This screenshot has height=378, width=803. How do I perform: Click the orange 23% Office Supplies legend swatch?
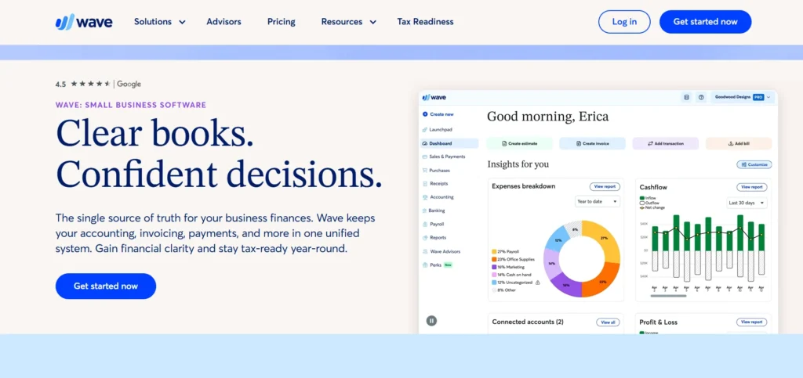coord(494,259)
